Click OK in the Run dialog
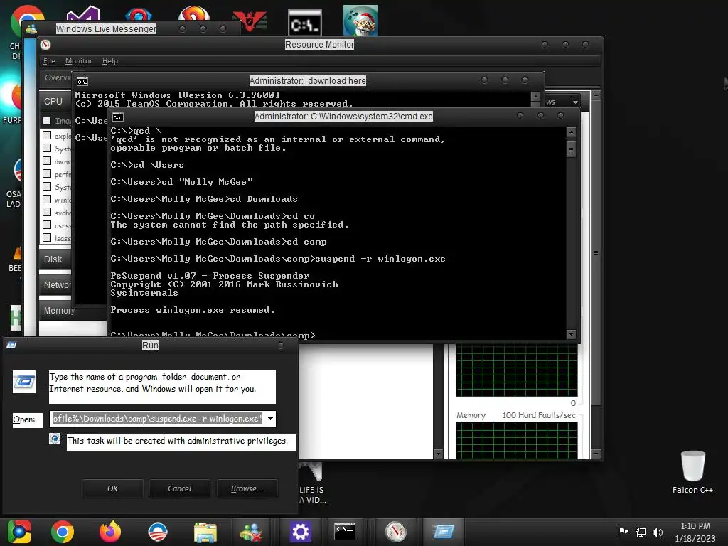 [113, 488]
